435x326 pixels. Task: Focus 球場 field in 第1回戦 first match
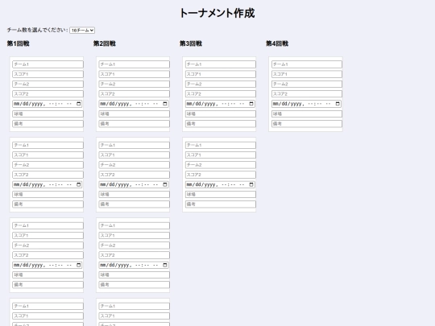coord(48,114)
